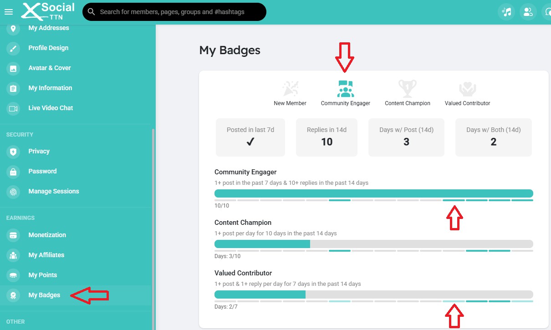The width and height of the screenshot is (551, 330).
Task: Click the Social TTN logo
Action: [48, 11]
